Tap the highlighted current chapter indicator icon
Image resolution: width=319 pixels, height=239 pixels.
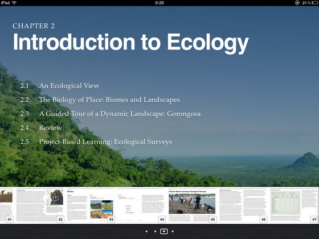coord(164,232)
